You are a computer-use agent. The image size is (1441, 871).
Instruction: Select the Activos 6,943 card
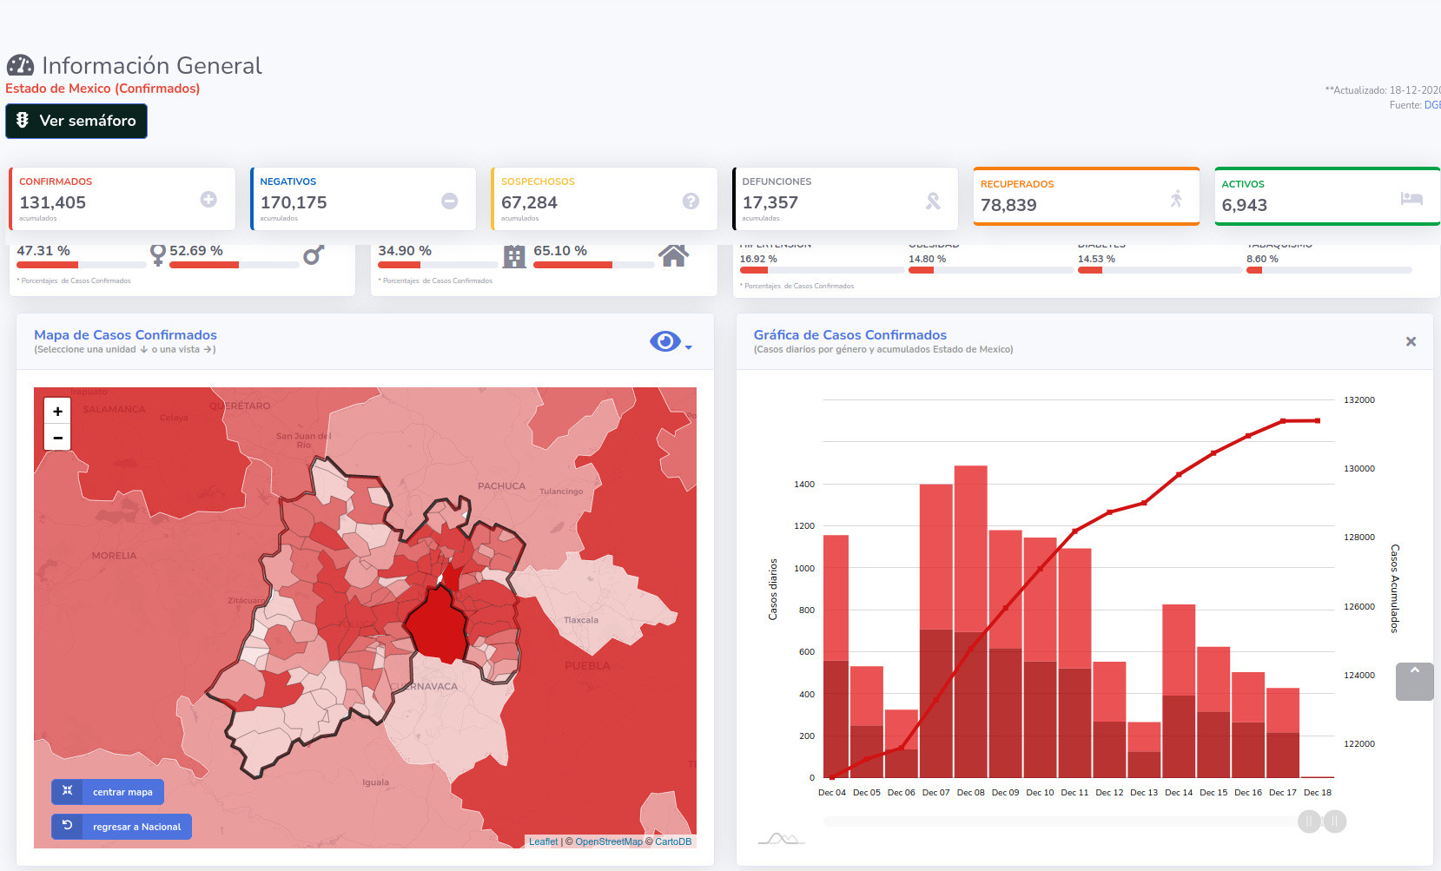pyautogui.click(x=1327, y=196)
